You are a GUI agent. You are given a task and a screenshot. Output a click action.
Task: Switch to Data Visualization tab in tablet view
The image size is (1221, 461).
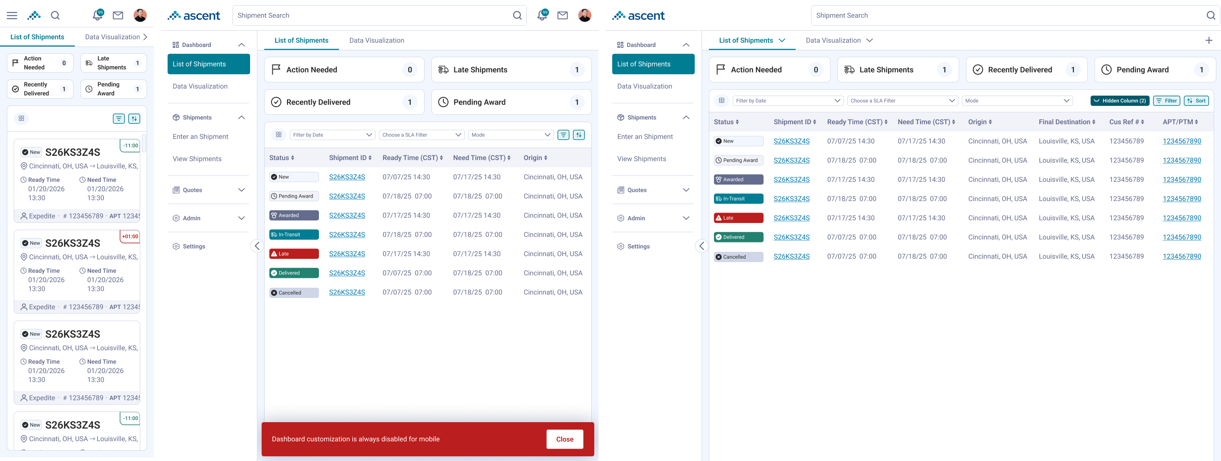click(377, 40)
